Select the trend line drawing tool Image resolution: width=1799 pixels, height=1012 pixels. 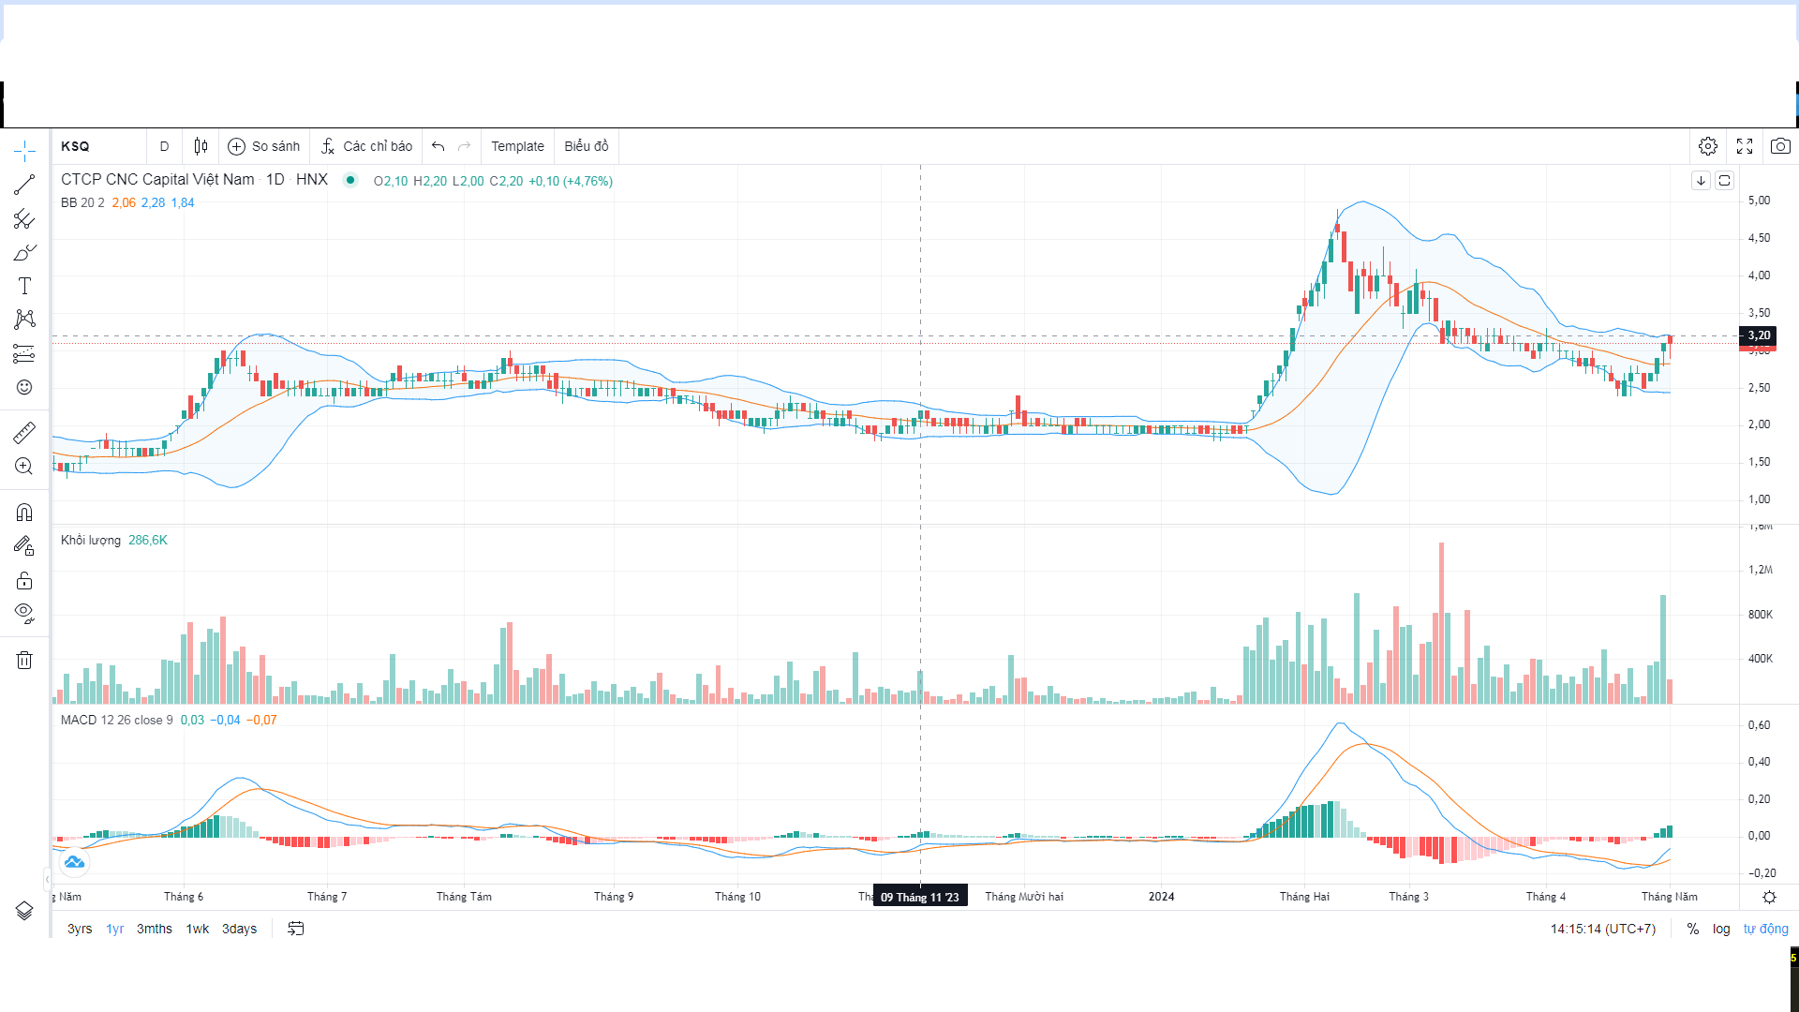[24, 185]
